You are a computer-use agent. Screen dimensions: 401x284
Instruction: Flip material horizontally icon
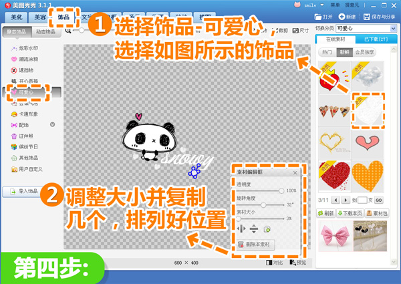click(241, 229)
